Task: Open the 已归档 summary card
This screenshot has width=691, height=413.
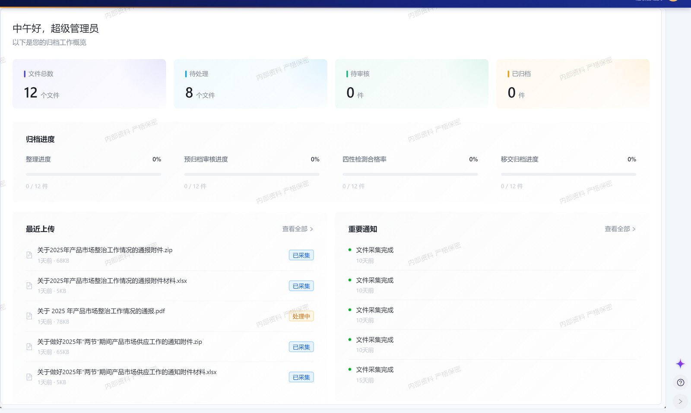Action: coord(573,84)
